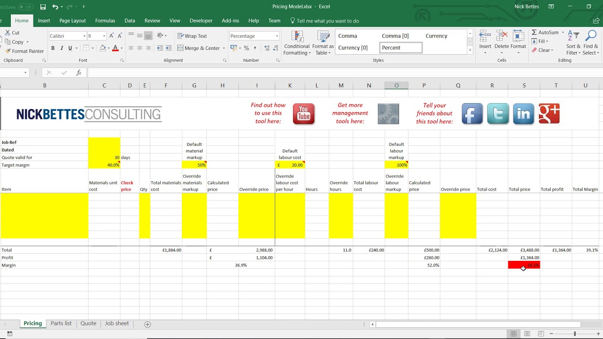
Task: Click the Twitter bird icon
Action: click(498, 113)
